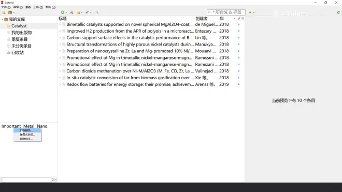Click the New Note yellow icon
The height and width of the screenshot is (192, 342).
[78, 12]
